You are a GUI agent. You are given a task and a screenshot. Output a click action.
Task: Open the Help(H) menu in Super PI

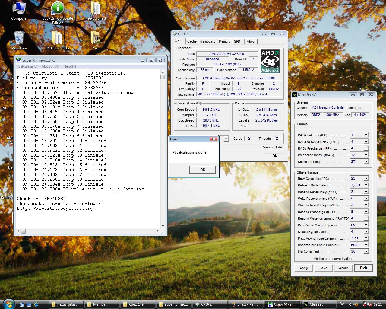pos(70,66)
